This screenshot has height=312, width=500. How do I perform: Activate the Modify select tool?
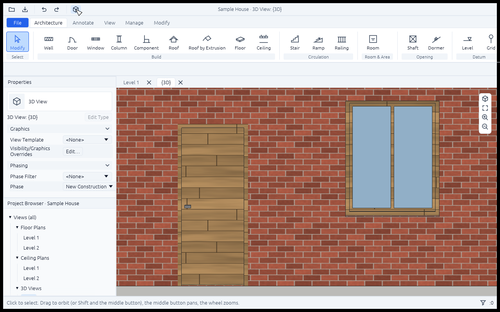pos(18,42)
